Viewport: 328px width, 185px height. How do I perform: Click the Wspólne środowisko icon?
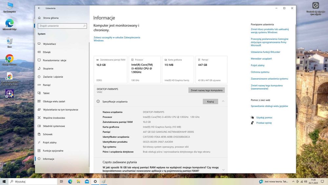click(39, 118)
